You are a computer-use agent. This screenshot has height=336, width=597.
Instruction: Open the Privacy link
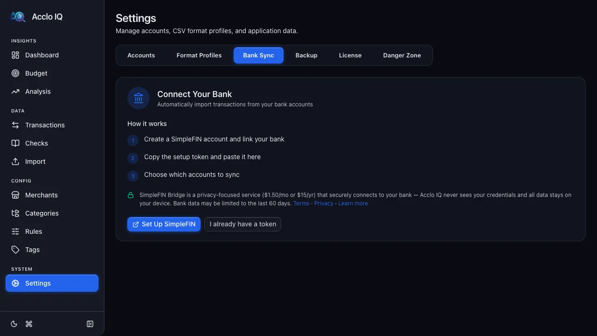(x=324, y=203)
